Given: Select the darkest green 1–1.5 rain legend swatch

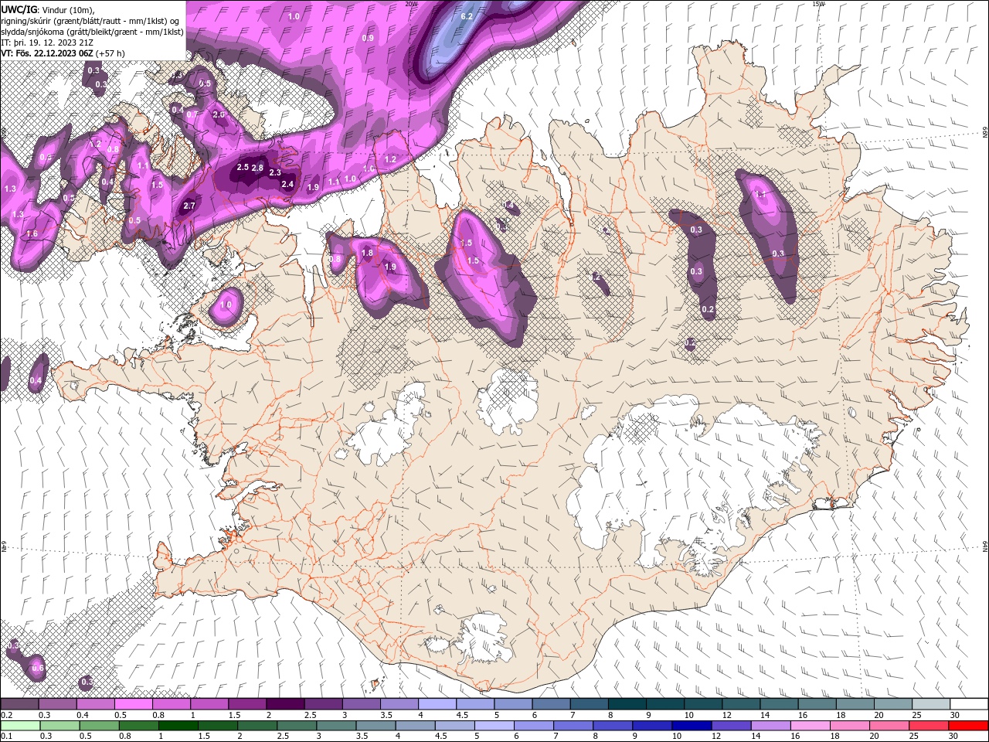Looking at the screenshot, I should 178,725.
